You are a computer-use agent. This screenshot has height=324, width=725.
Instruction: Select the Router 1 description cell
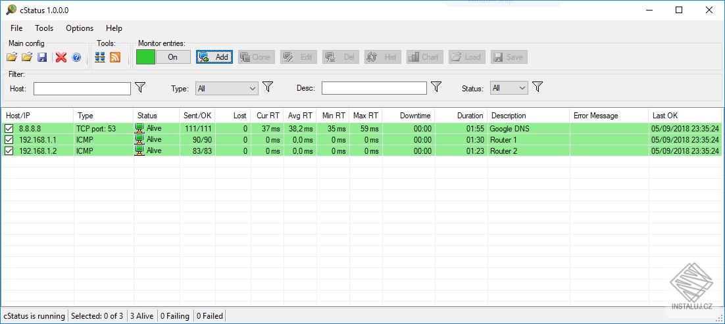click(528, 139)
